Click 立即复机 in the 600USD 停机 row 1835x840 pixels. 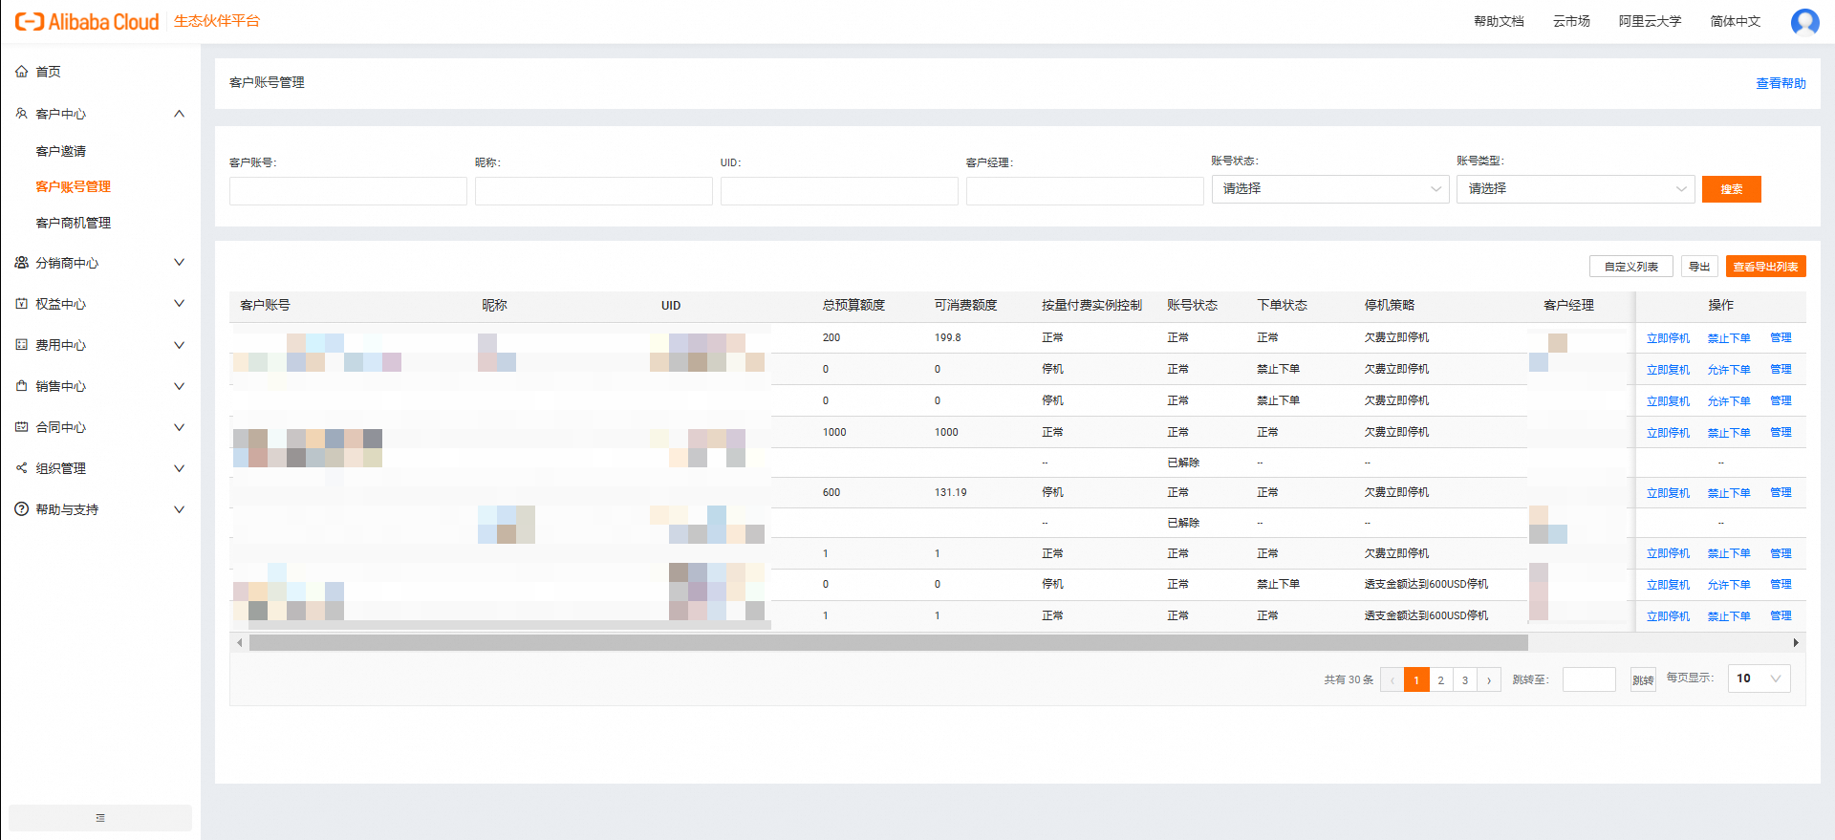1668,585
